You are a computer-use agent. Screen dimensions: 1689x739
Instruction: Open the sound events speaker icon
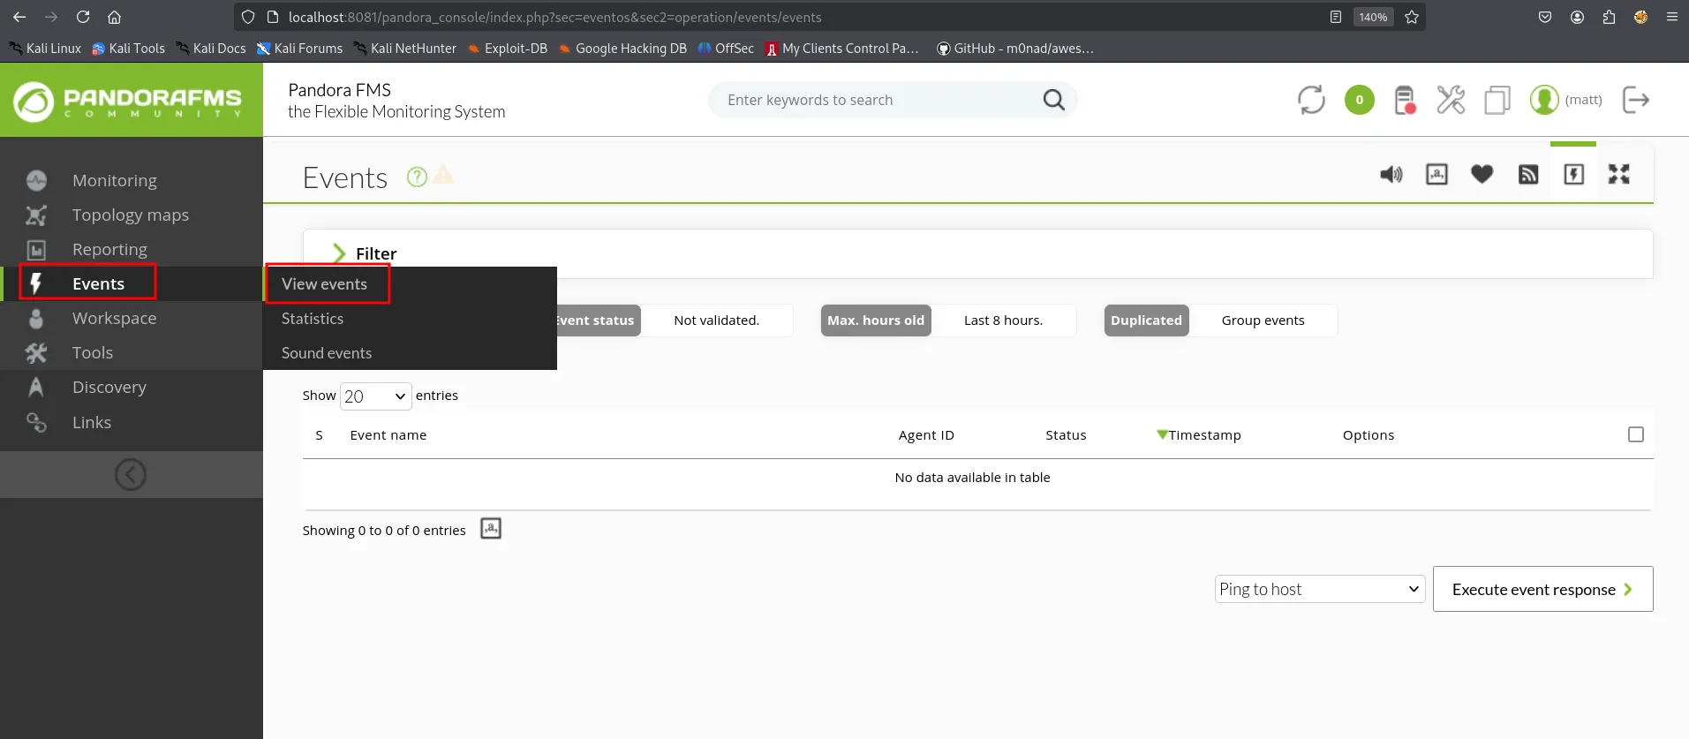1391,174
